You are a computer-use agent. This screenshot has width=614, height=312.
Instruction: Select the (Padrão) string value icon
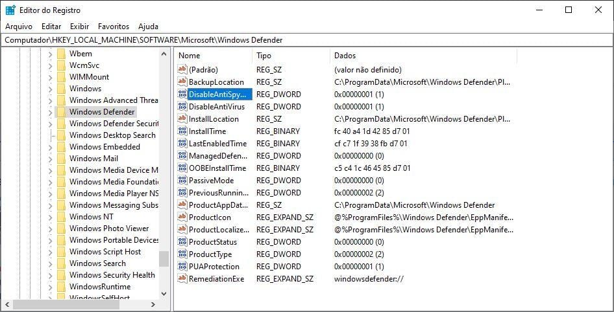(x=182, y=69)
